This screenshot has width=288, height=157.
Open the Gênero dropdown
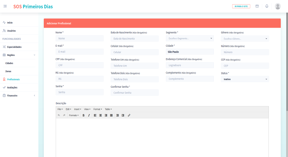[245, 38]
